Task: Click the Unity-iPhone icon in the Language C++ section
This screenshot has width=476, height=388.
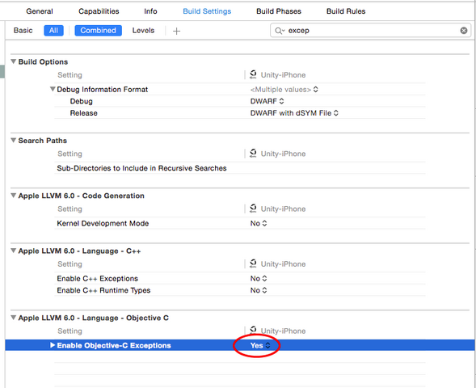Action: (253, 264)
